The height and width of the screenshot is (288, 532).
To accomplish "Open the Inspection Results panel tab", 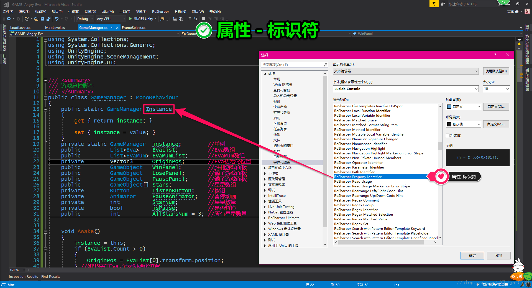I will click(x=23, y=276).
